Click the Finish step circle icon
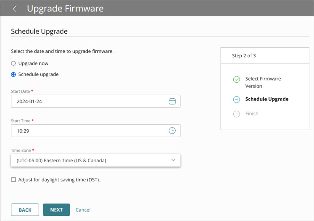This screenshot has height=221, width=314. tap(236, 114)
